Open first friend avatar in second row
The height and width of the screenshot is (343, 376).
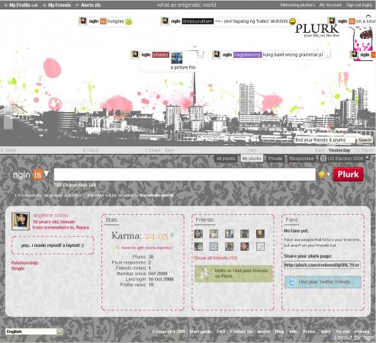pos(198,246)
